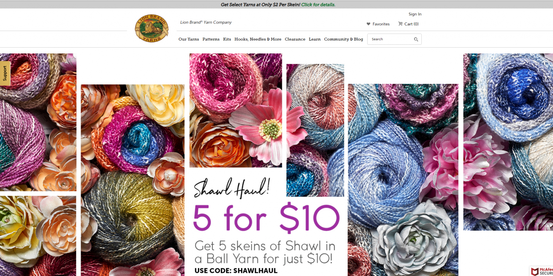Open the Patterns menu

click(x=211, y=39)
